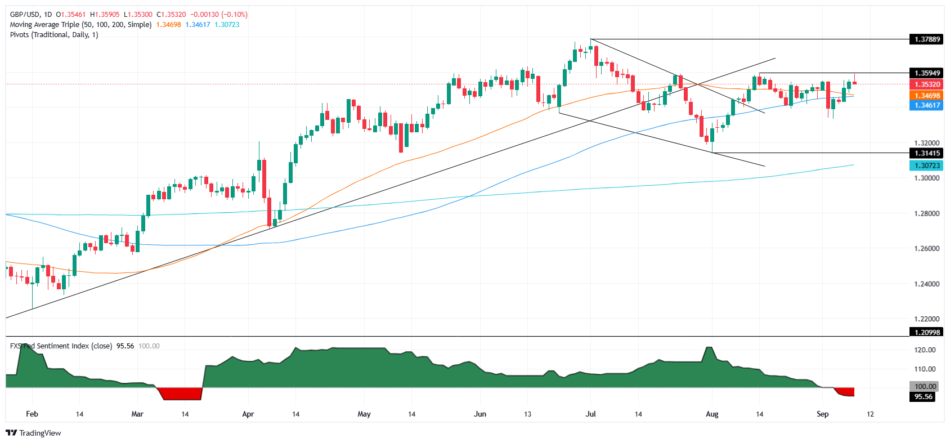Select the 1.31415 support level label

926,153
